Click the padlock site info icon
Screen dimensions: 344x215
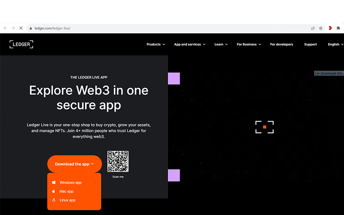(31, 28)
